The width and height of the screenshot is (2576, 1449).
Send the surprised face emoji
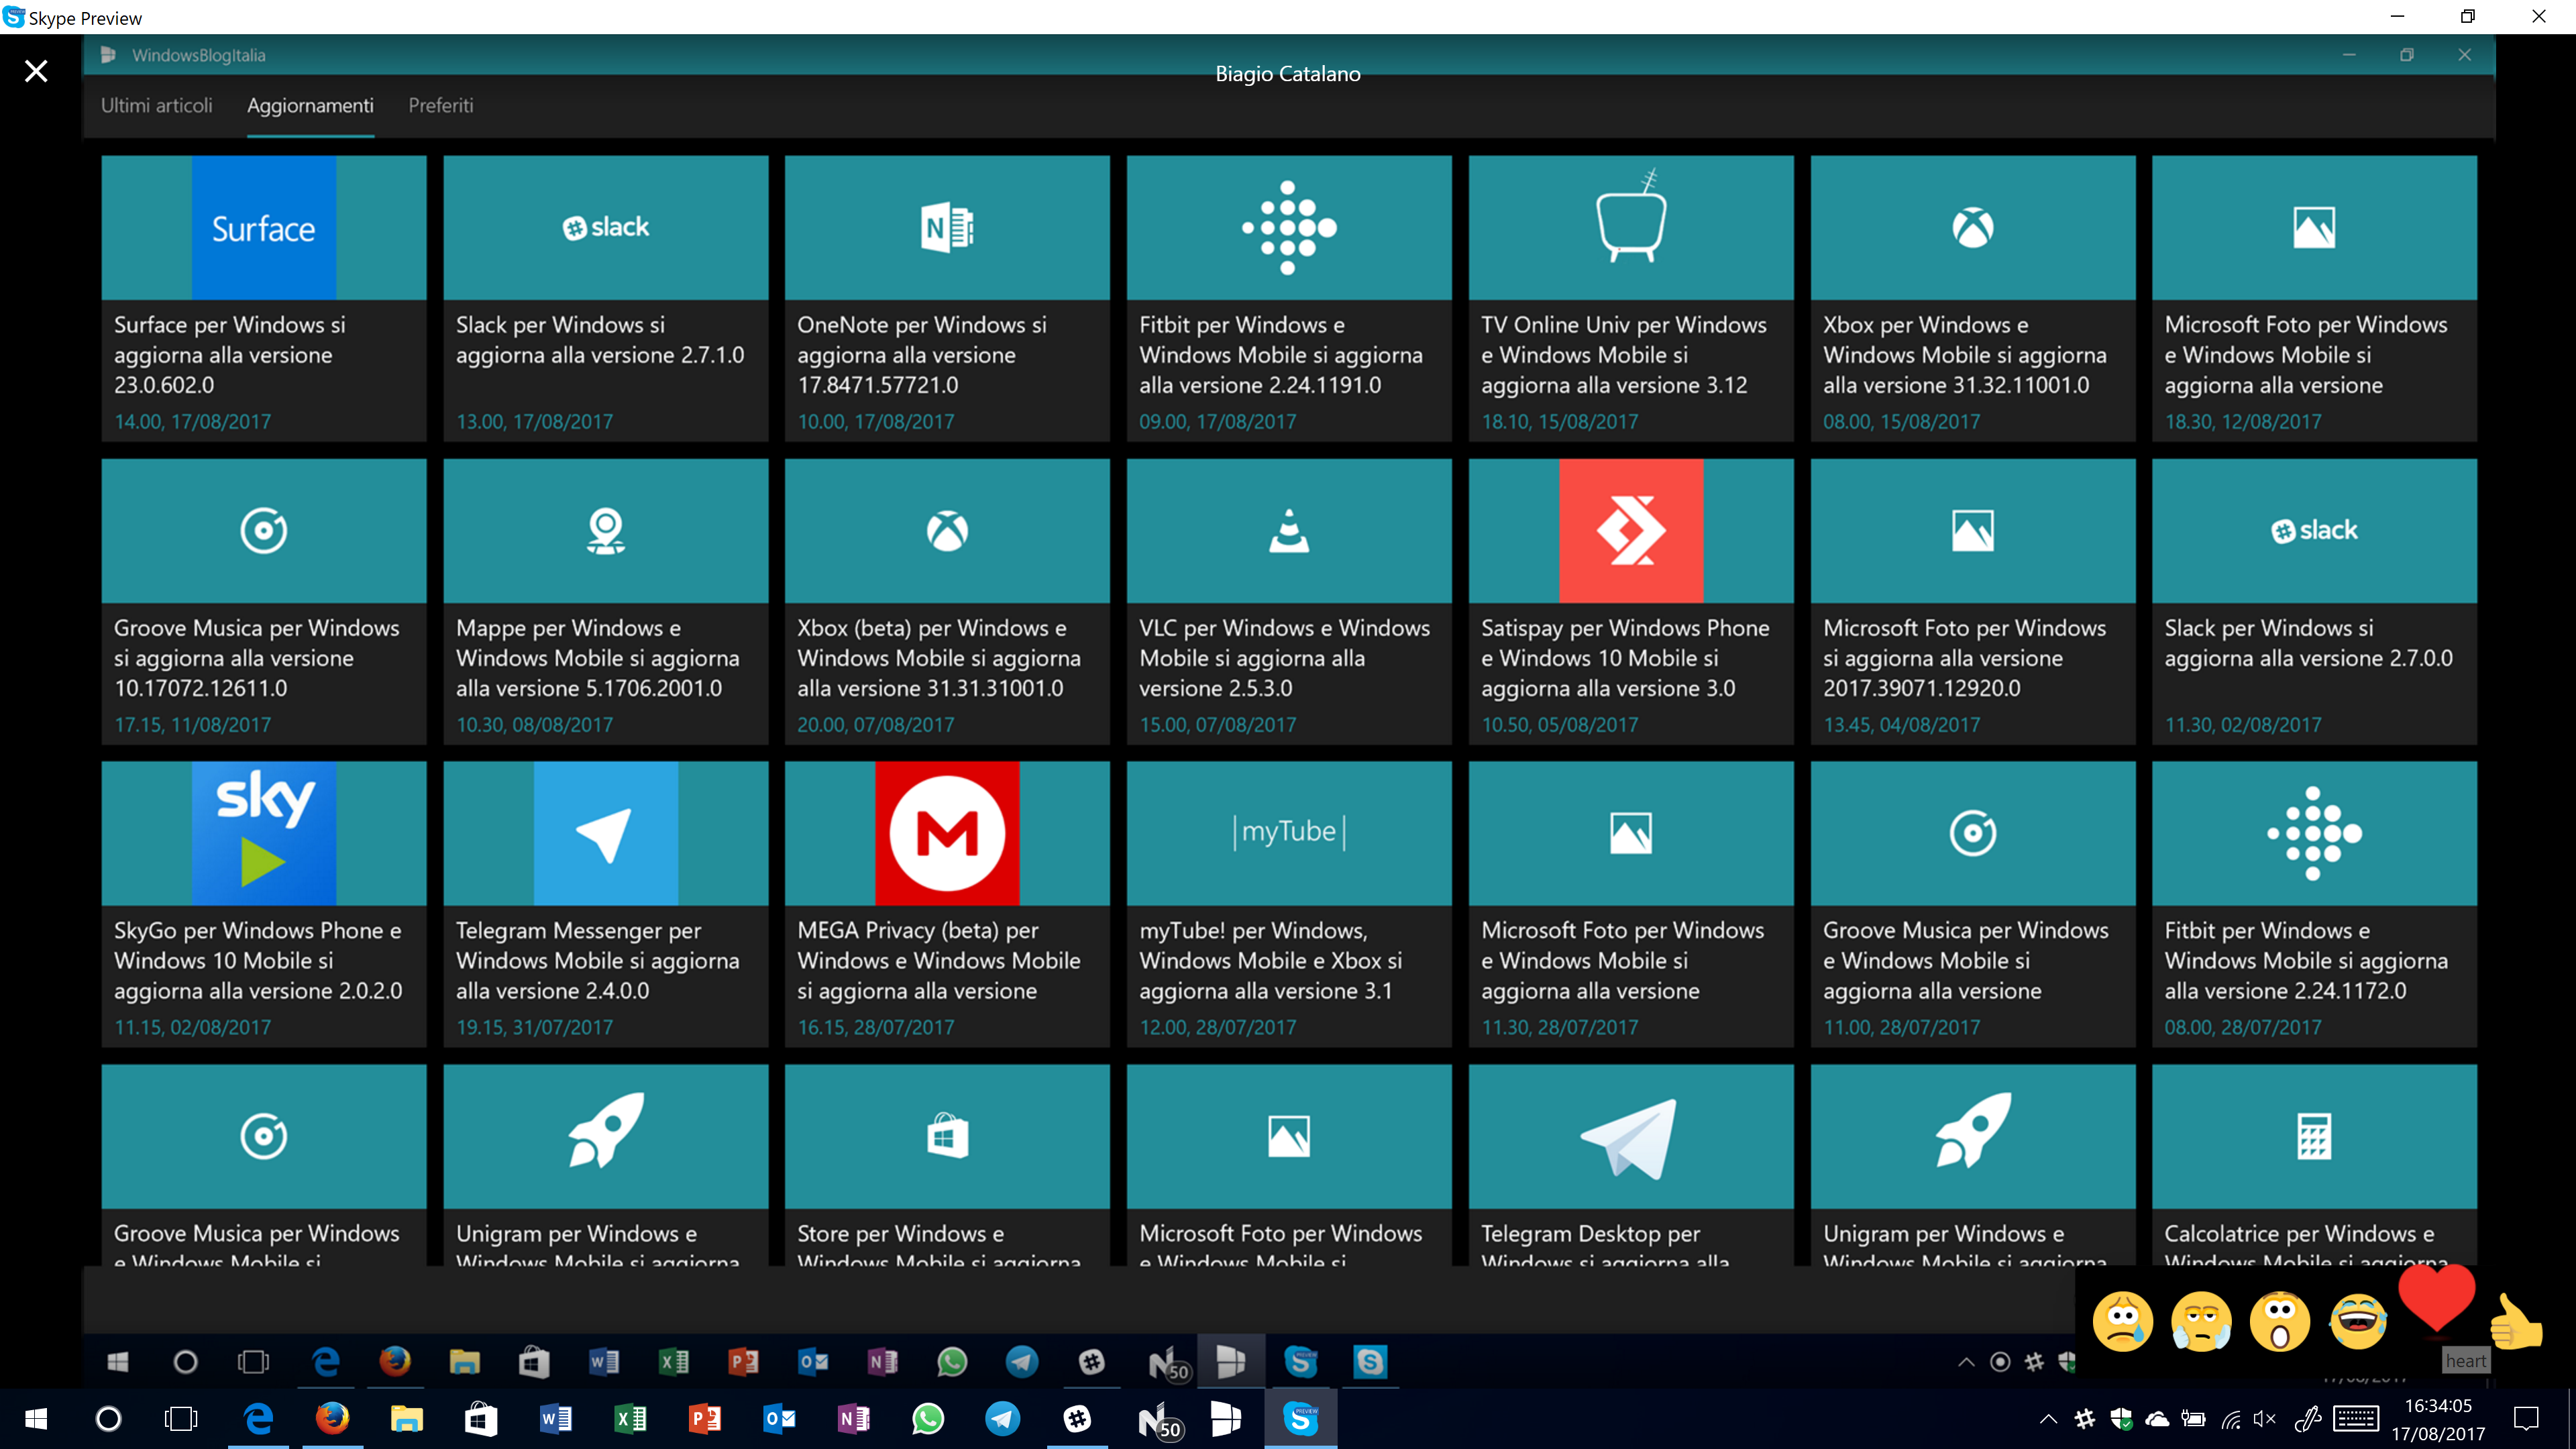(x=2280, y=1321)
